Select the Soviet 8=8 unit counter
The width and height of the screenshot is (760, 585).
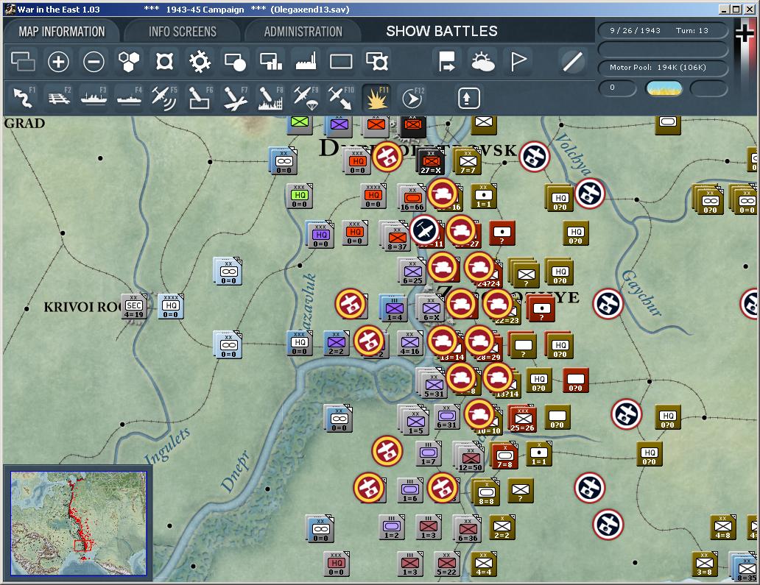[485, 493]
